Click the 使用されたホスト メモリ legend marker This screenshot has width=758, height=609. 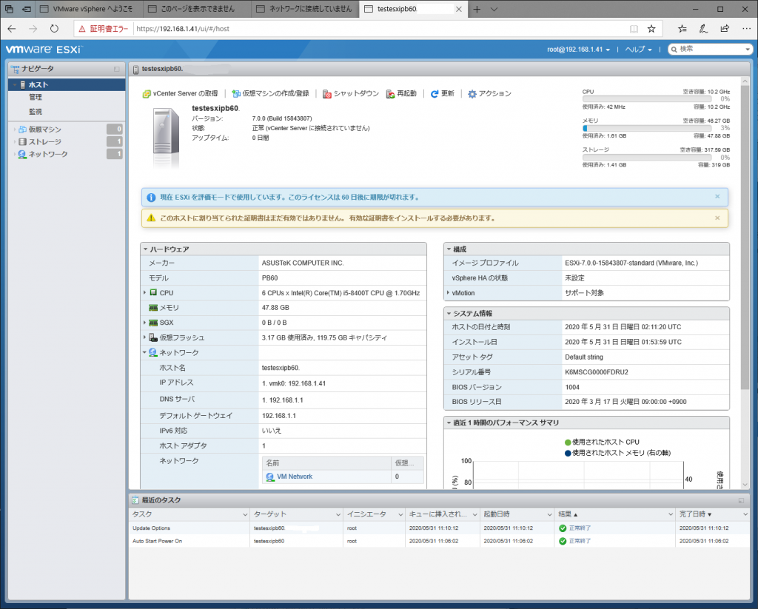tap(568, 454)
